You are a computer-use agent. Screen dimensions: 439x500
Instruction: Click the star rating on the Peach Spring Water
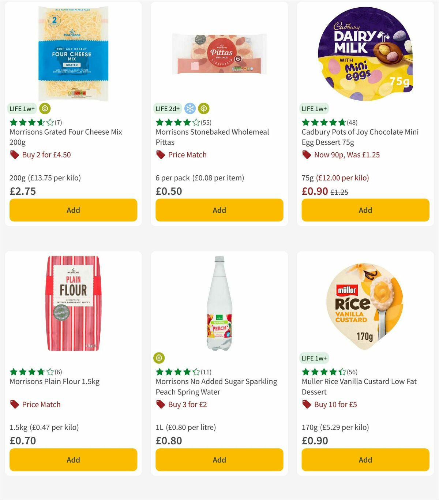click(175, 372)
